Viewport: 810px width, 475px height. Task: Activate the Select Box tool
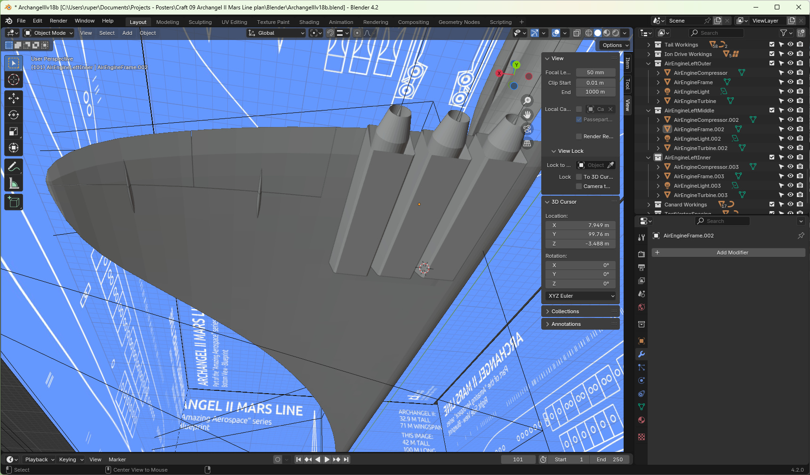14,63
